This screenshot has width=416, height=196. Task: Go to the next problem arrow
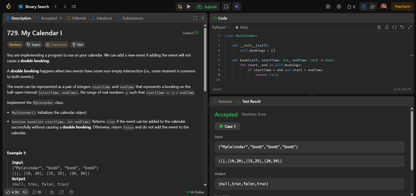[65, 7]
